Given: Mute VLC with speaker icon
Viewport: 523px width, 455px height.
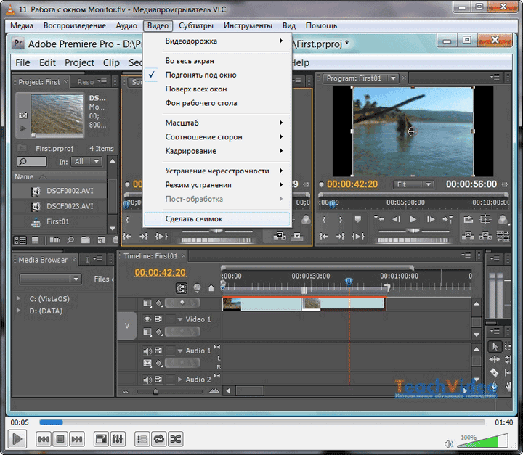Looking at the screenshot, I should click(x=449, y=443).
